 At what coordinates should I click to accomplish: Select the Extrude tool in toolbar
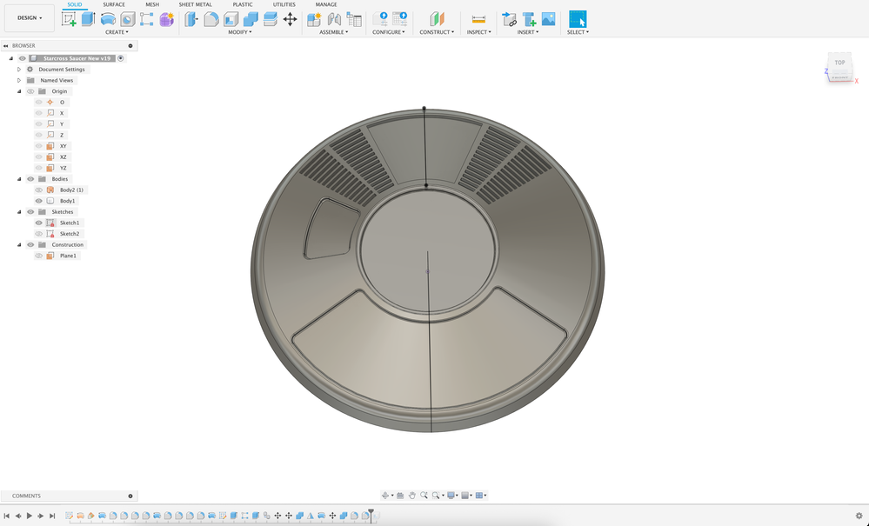tap(88, 19)
